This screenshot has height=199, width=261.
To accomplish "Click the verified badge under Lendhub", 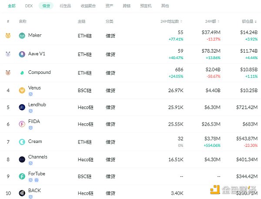I will click(30, 111).
